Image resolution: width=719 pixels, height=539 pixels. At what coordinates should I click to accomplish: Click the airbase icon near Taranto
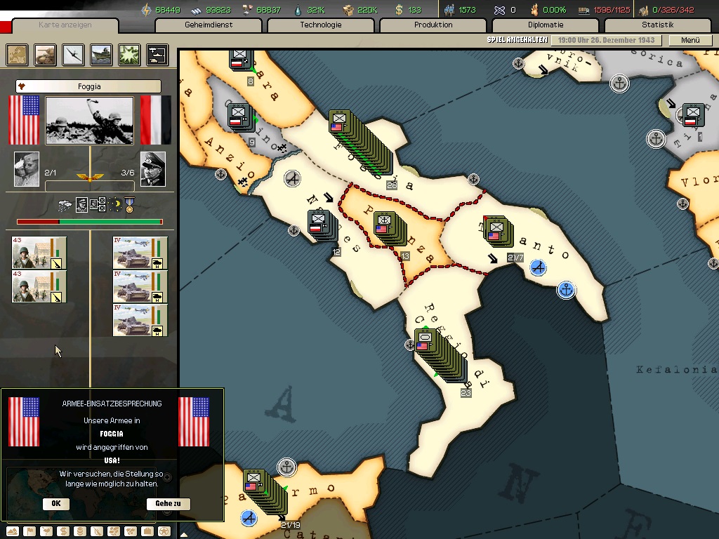point(539,267)
